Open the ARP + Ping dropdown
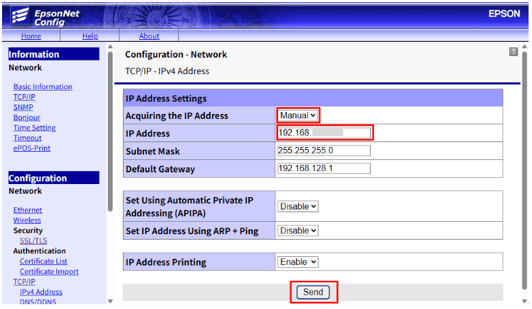This screenshot has height=309, width=532. [299, 231]
